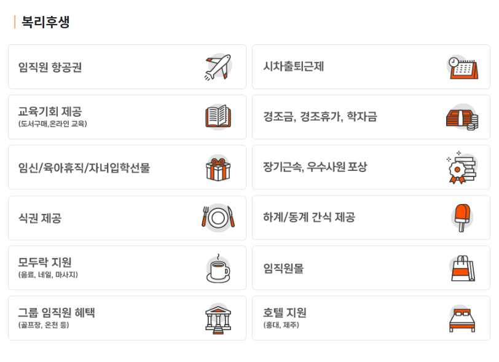Click the columned building icon
The image size is (499, 362).
[218, 318]
